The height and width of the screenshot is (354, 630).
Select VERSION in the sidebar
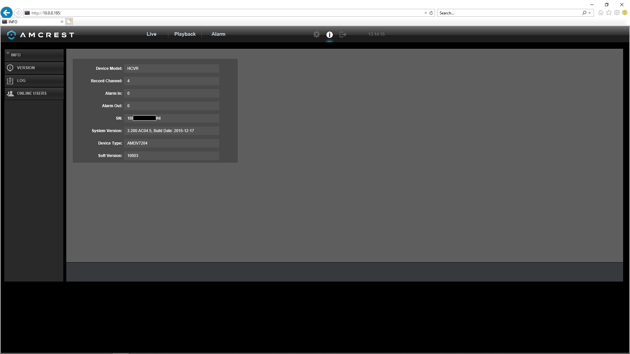tap(34, 68)
